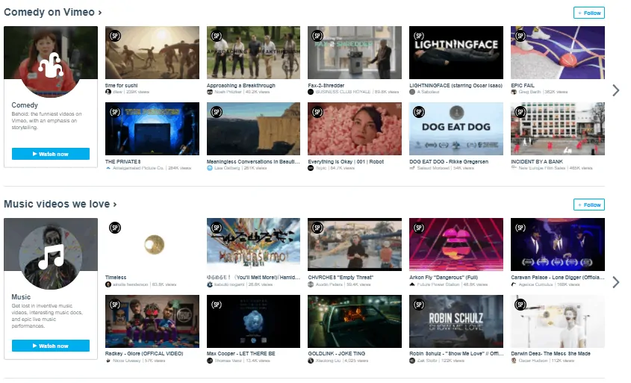Click the Comedy category mask icon

click(x=51, y=69)
